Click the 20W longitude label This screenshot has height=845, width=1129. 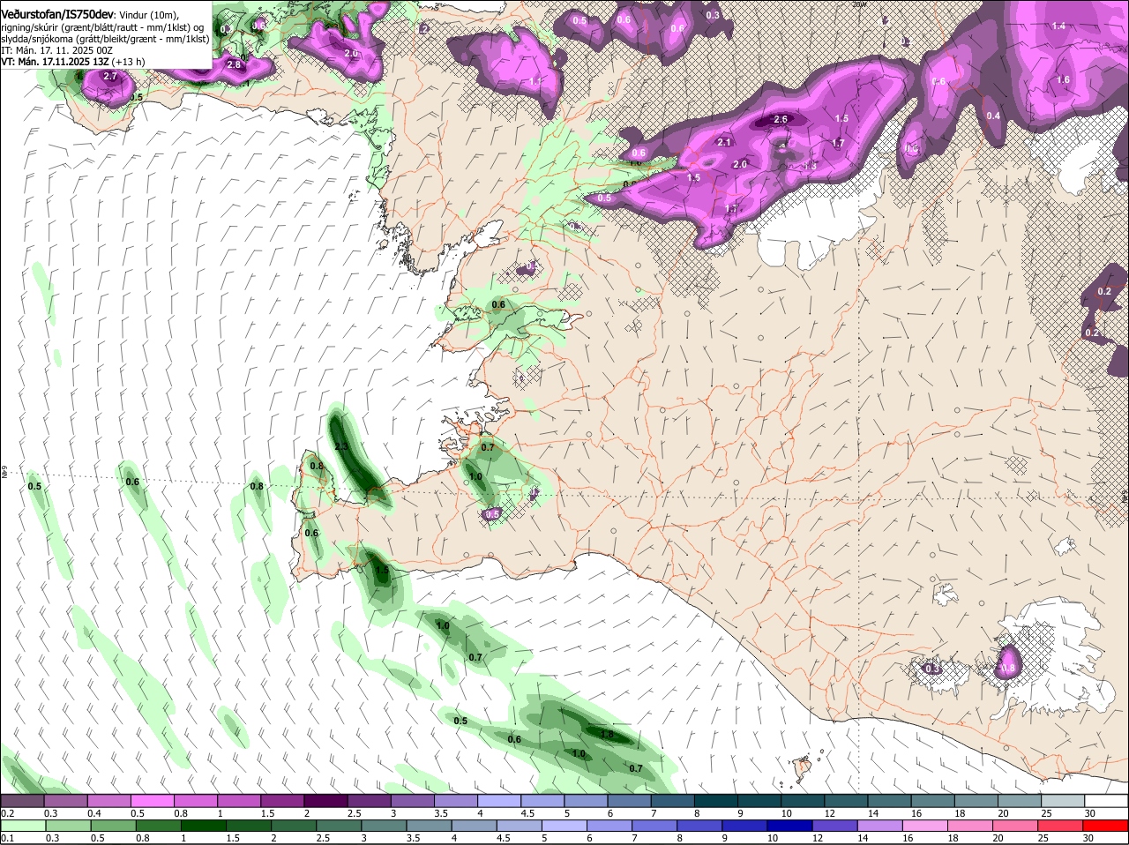860,4
